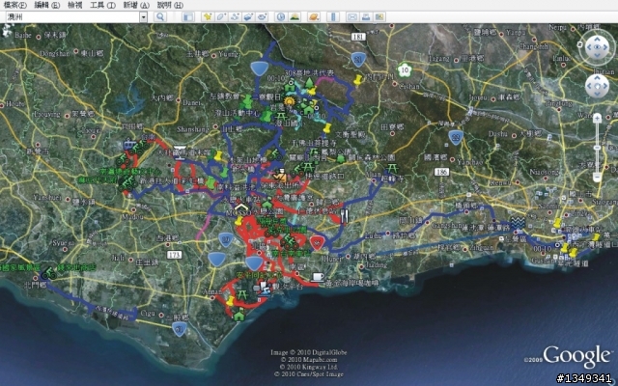Click the zoom slider handle
This screenshot has width=618, height=386.
pyautogui.click(x=597, y=148)
